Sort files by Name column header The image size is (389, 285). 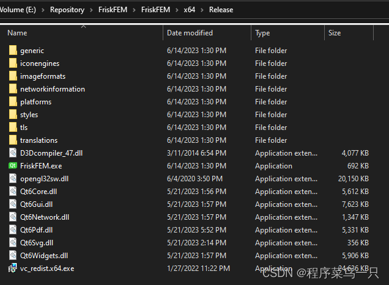[17, 33]
